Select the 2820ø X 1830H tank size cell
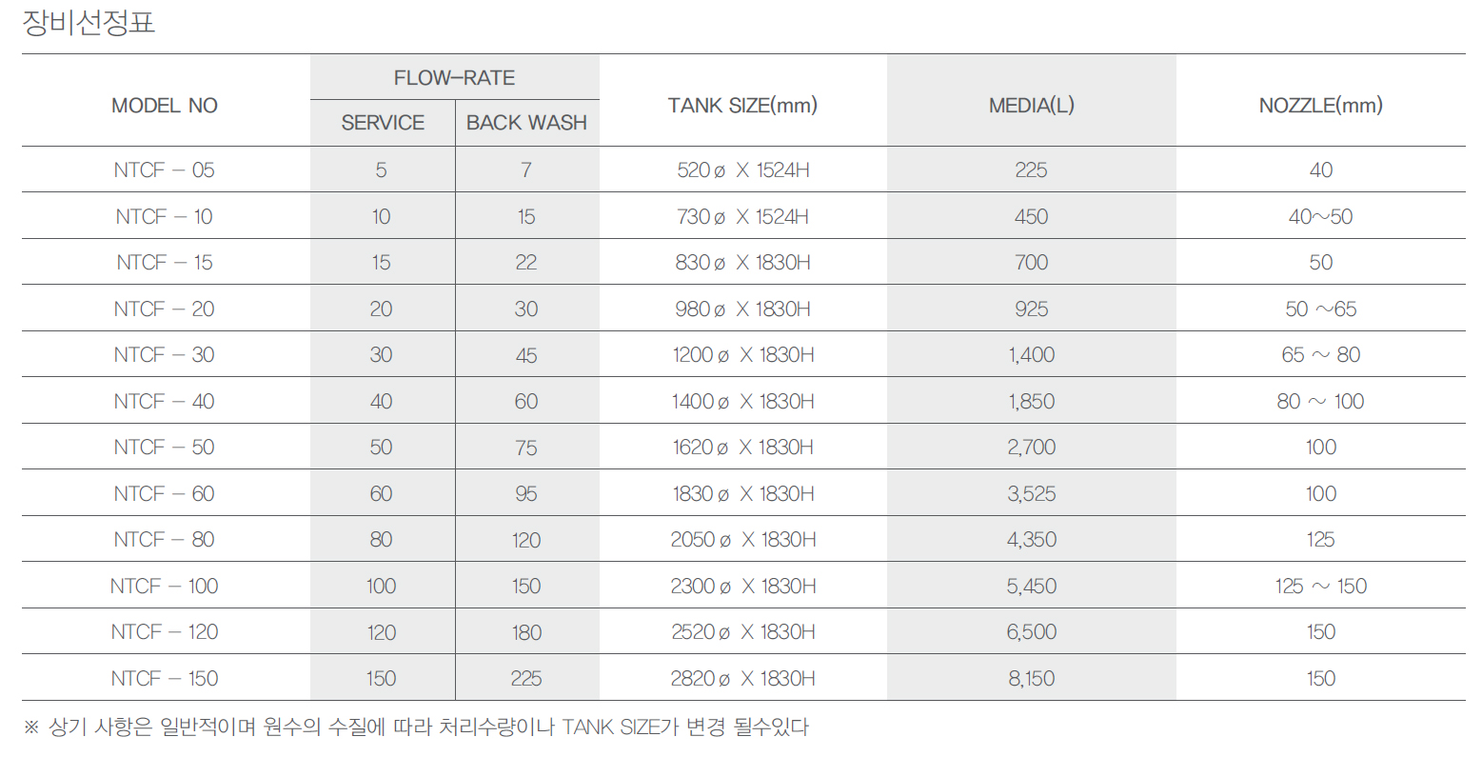1482x757 pixels. pos(742,679)
